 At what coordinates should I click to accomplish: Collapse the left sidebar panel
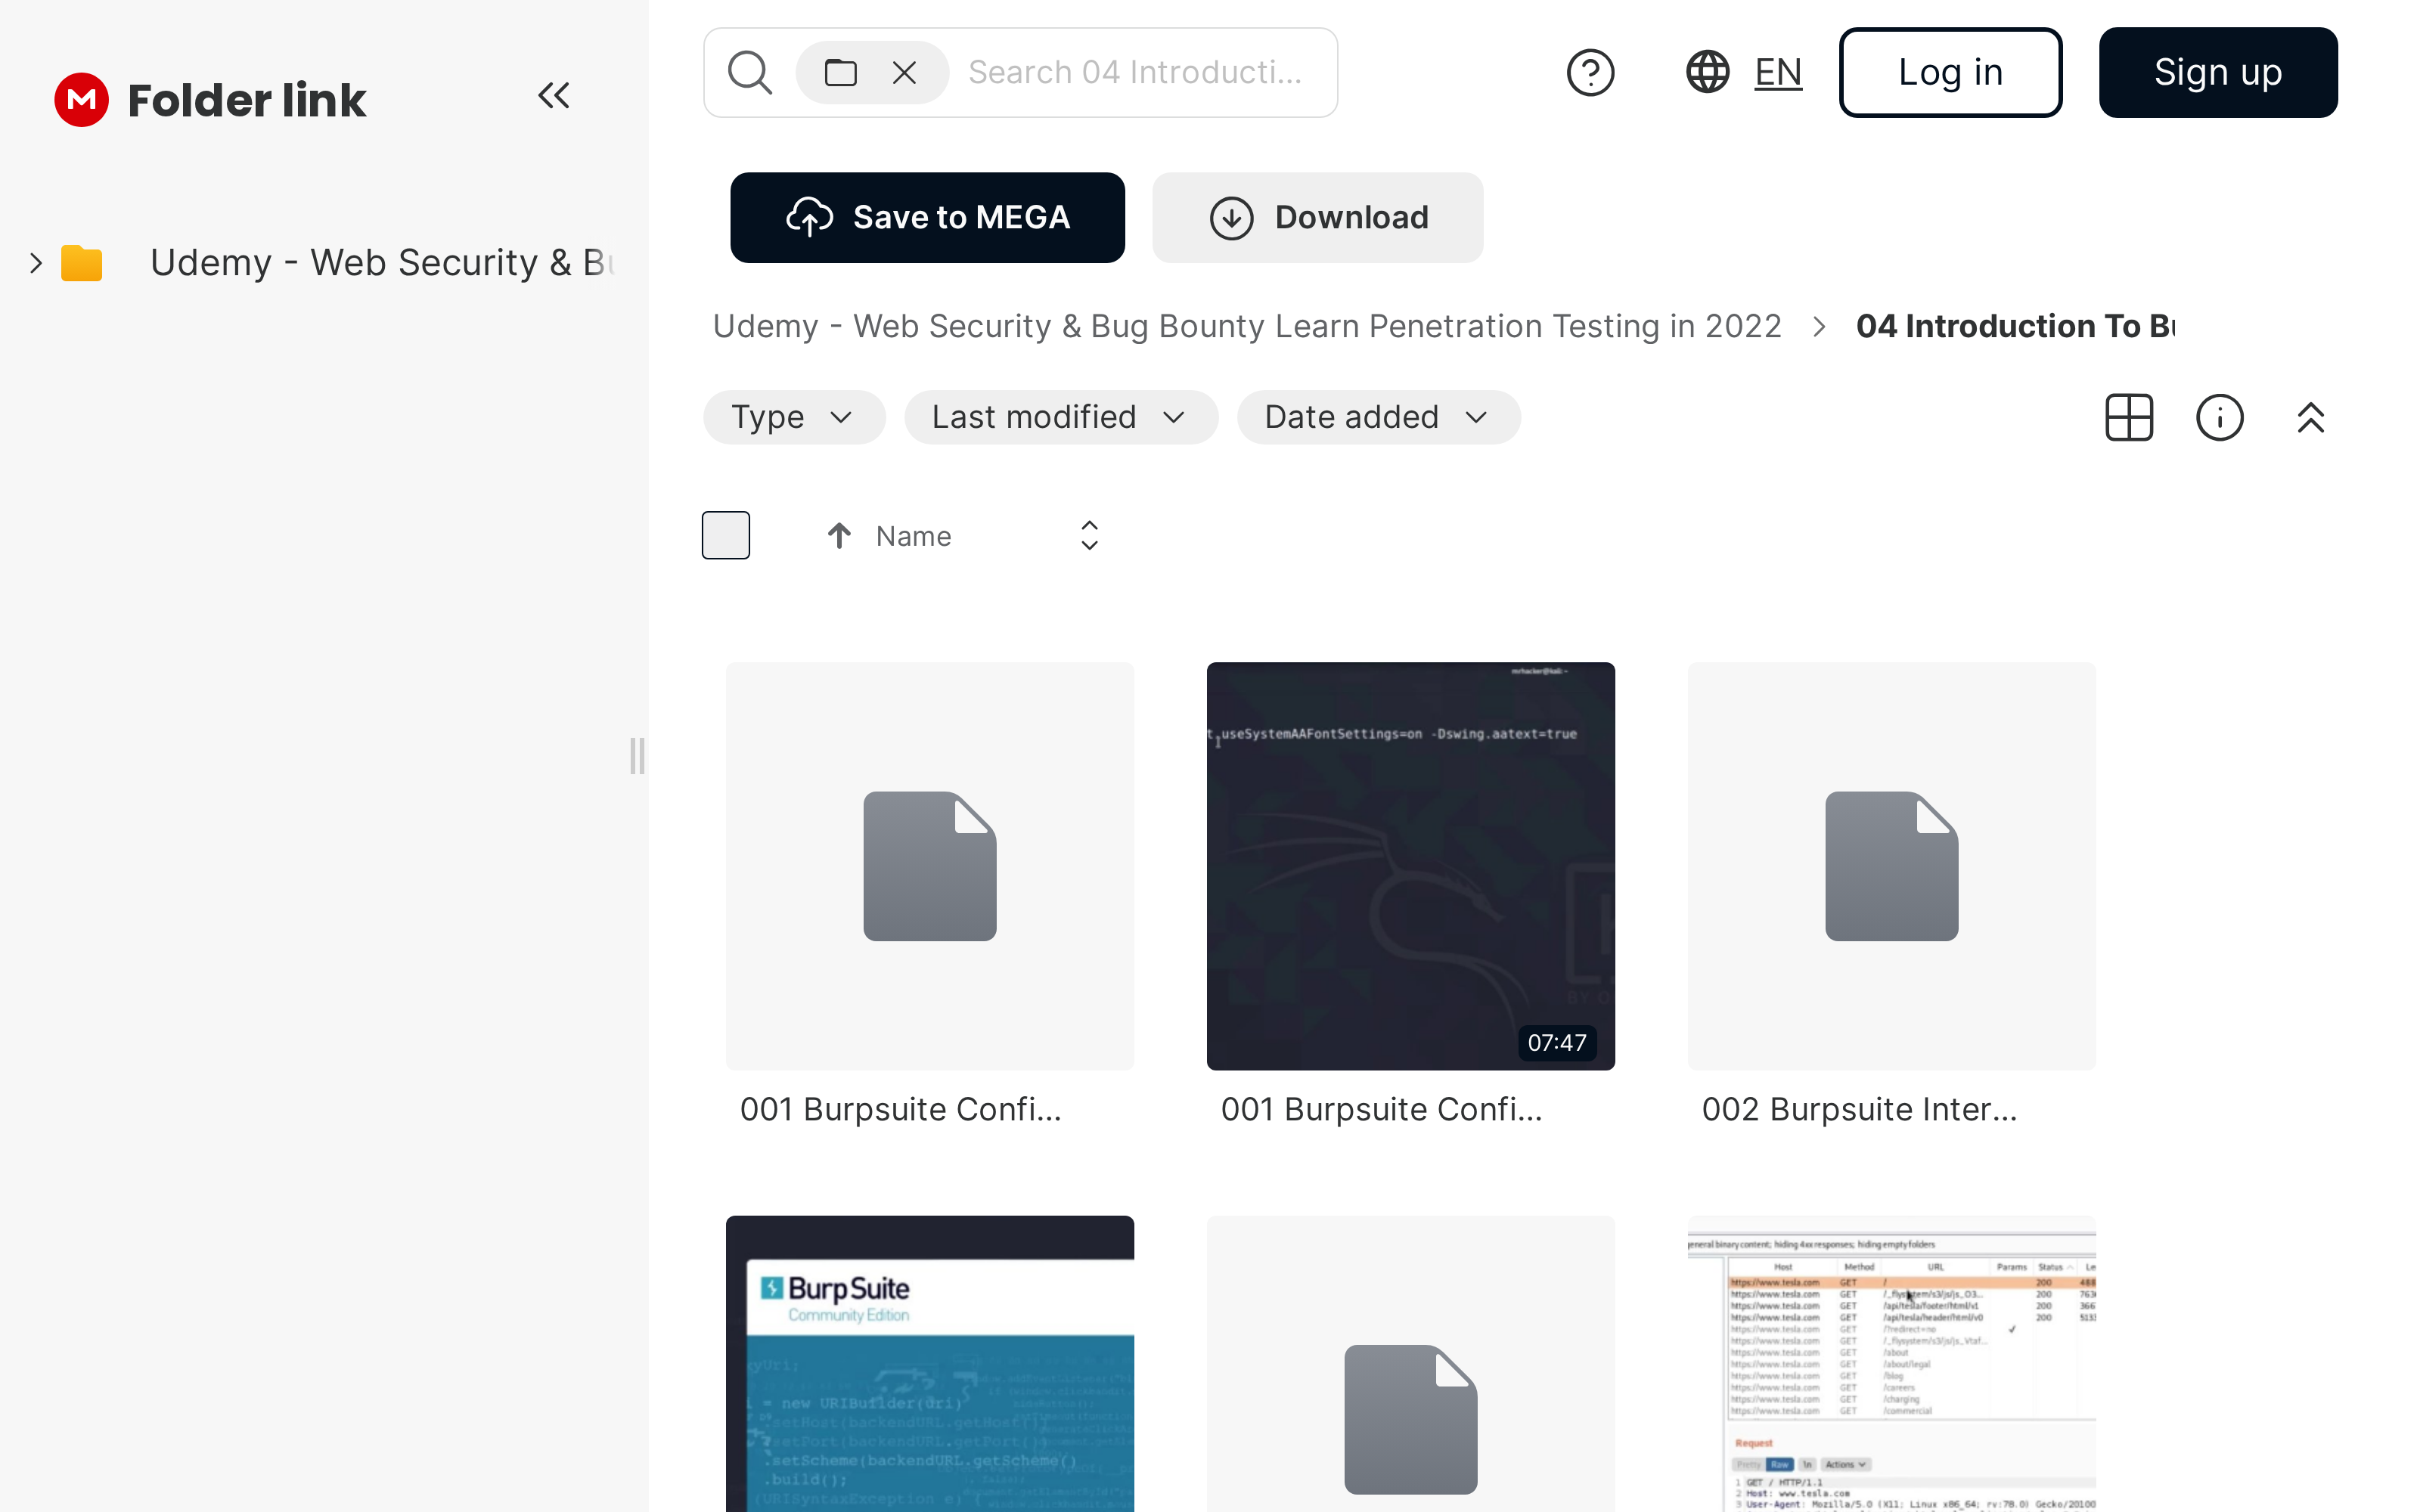[x=554, y=96]
